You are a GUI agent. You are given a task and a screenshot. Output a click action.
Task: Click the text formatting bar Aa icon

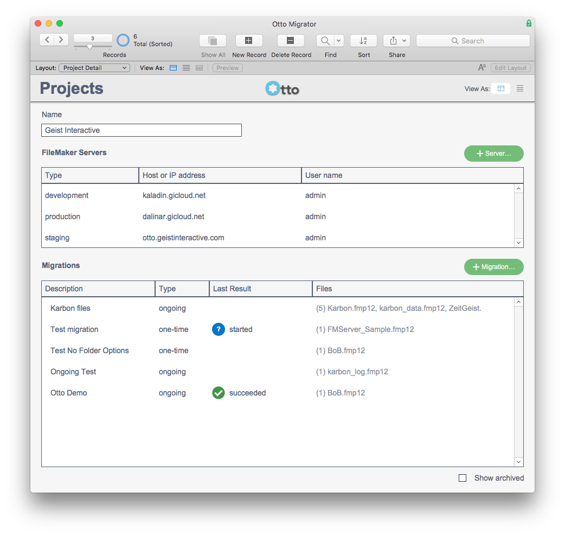(481, 67)
